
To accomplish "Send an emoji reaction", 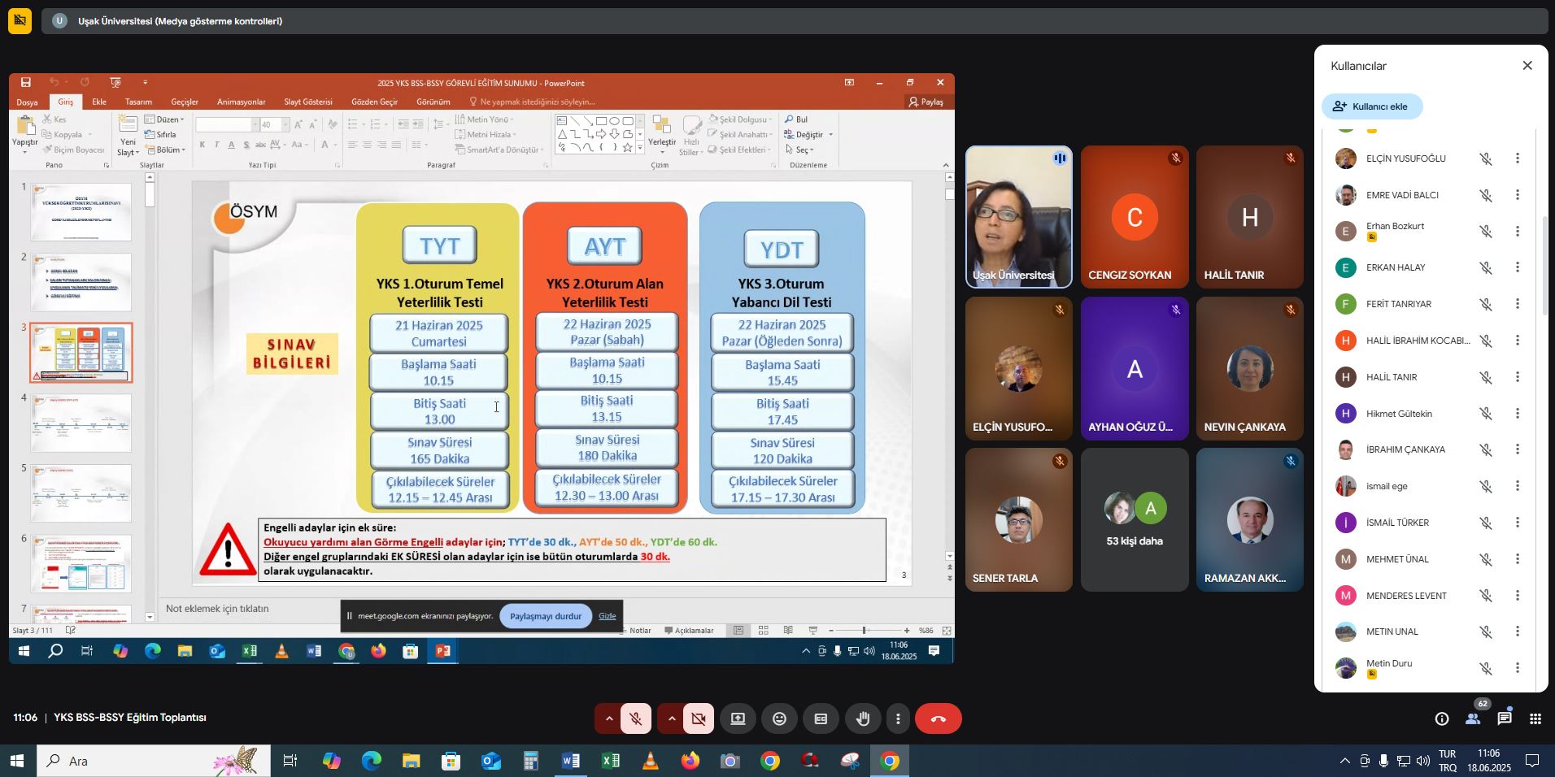I will [779, 718].
